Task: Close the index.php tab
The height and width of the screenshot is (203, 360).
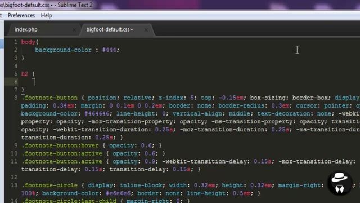Action: [x=74, y=30]
